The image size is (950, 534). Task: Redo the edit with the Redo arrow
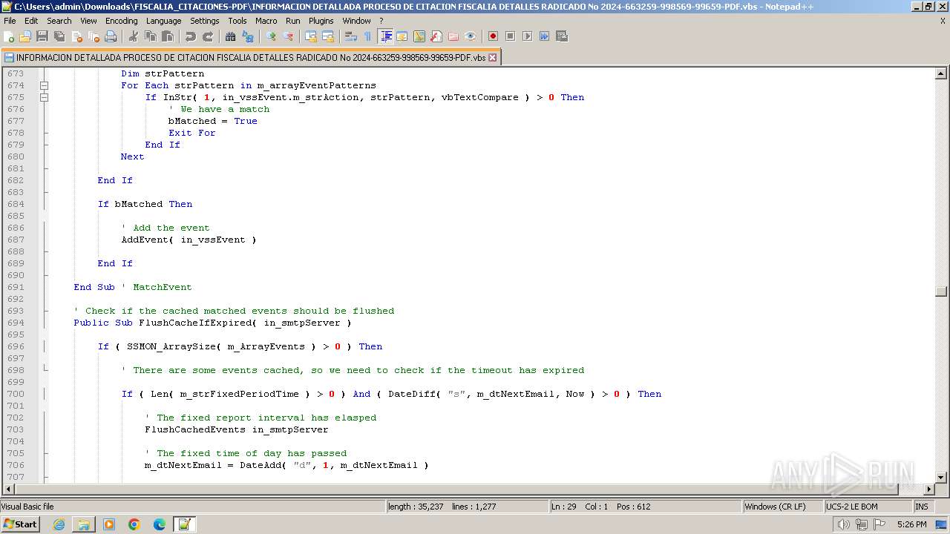208,36
